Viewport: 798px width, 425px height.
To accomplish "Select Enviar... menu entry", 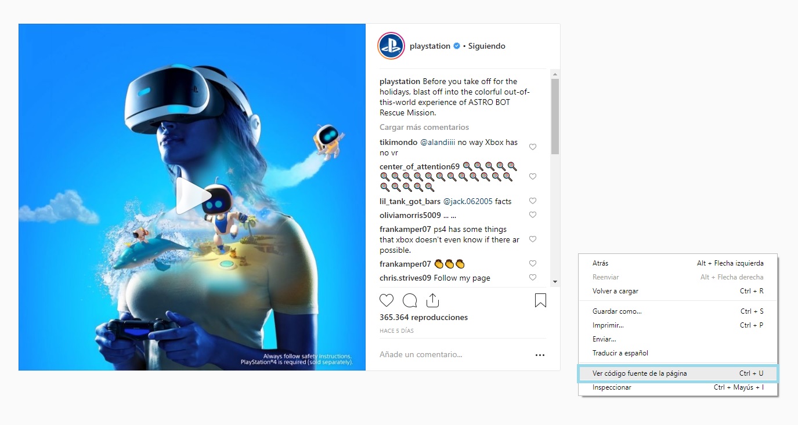I will tap(678, 339).
